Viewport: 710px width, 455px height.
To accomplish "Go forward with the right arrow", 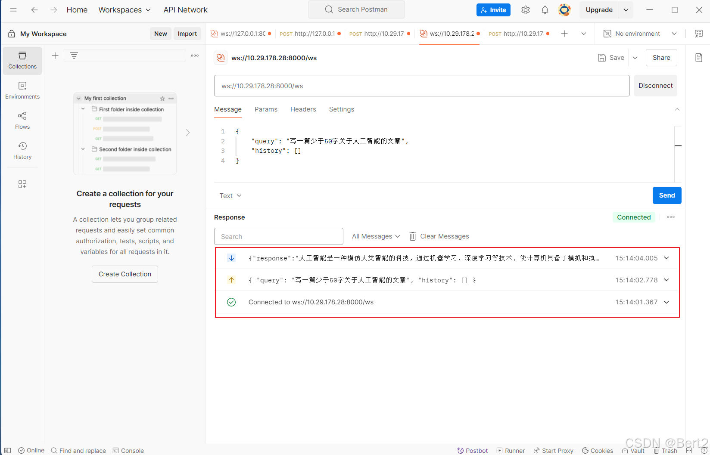I will coord(53,10).
